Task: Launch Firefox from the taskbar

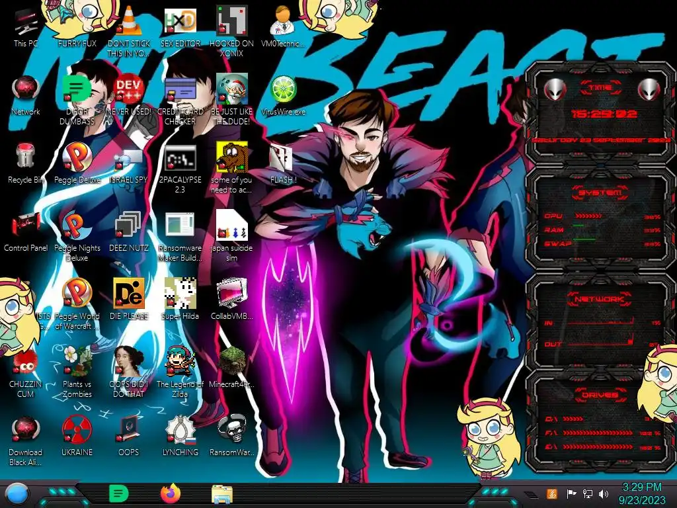Action: pos(171,493)
